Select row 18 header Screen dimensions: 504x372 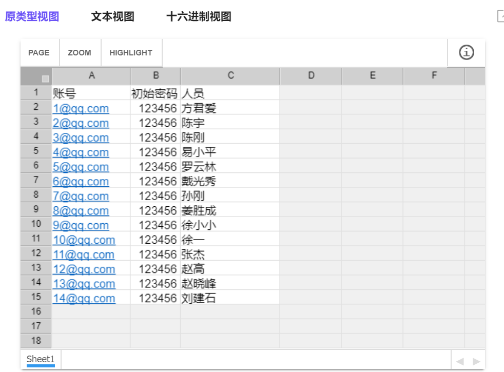click(36, 341)
